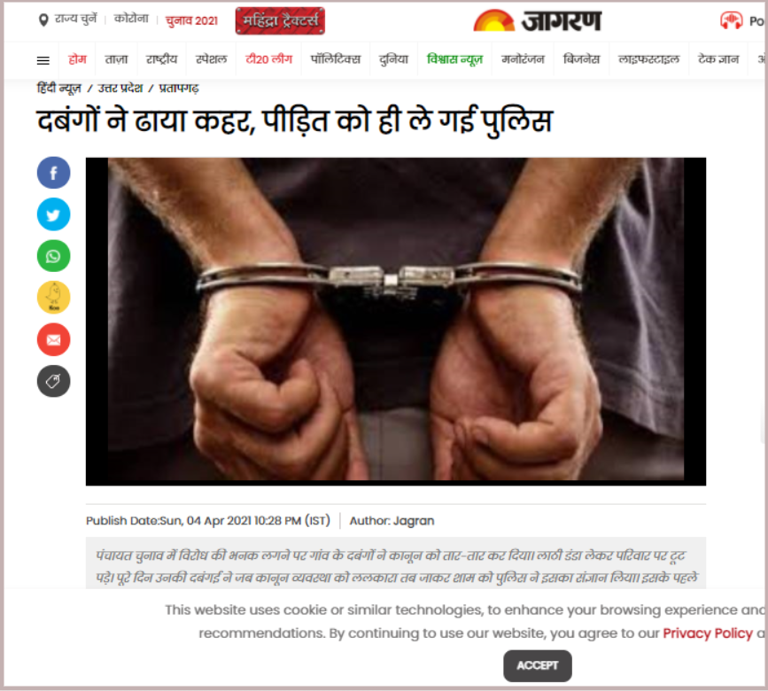The image size is (768, 691).
Task: Click the handcuffs article image
Action: click(396, 322)
